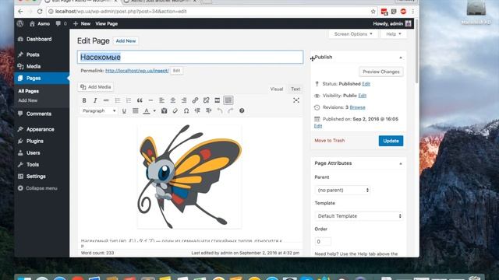
Task: Clear formatting with the eraser icon
Action: pos(175,110)
